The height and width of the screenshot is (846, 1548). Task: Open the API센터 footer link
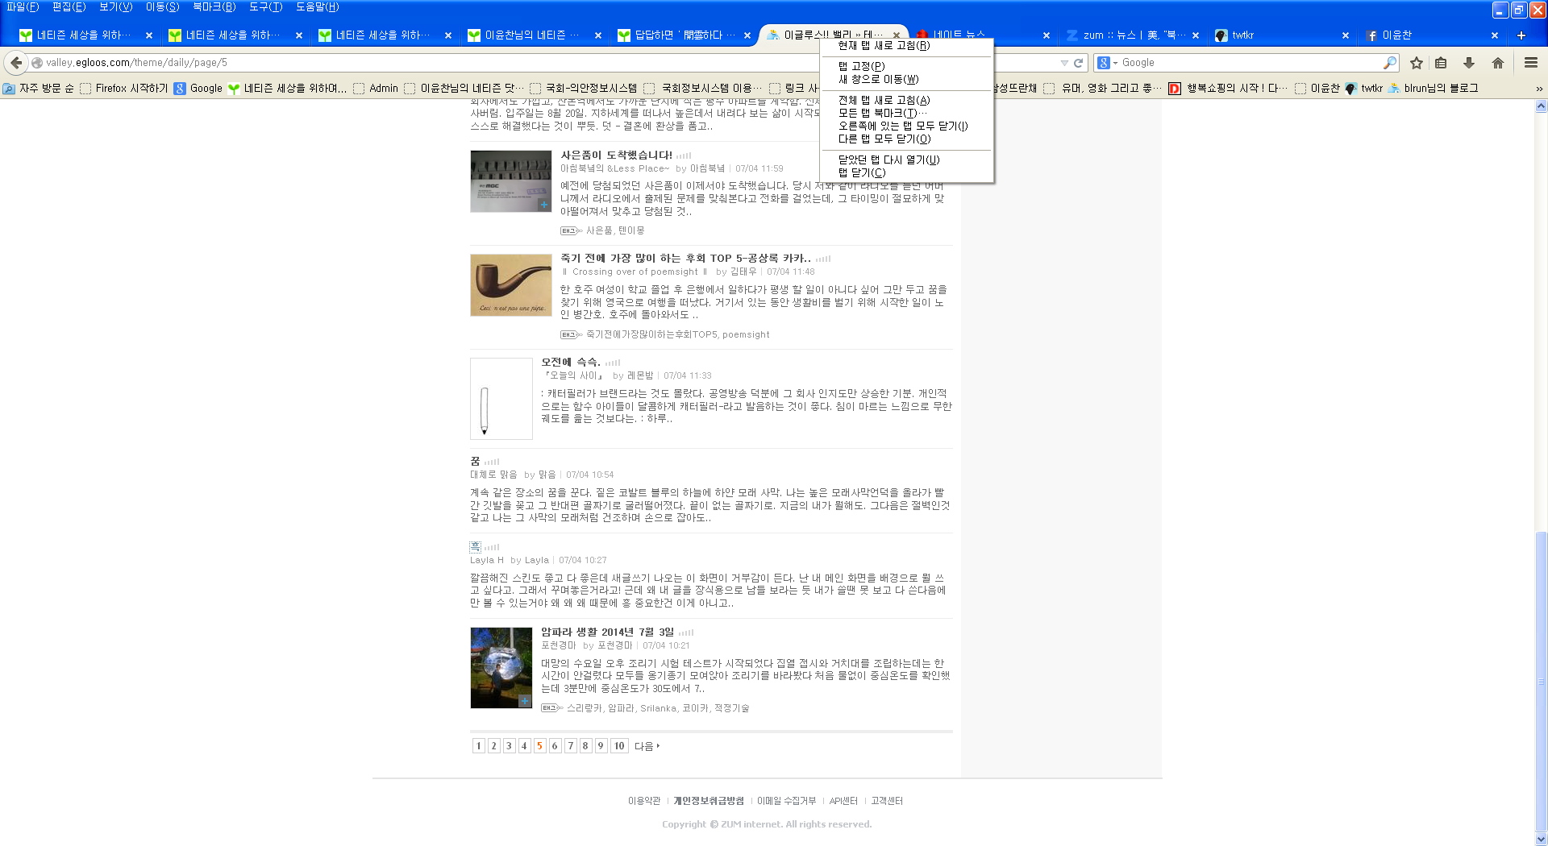click(843, 801)
